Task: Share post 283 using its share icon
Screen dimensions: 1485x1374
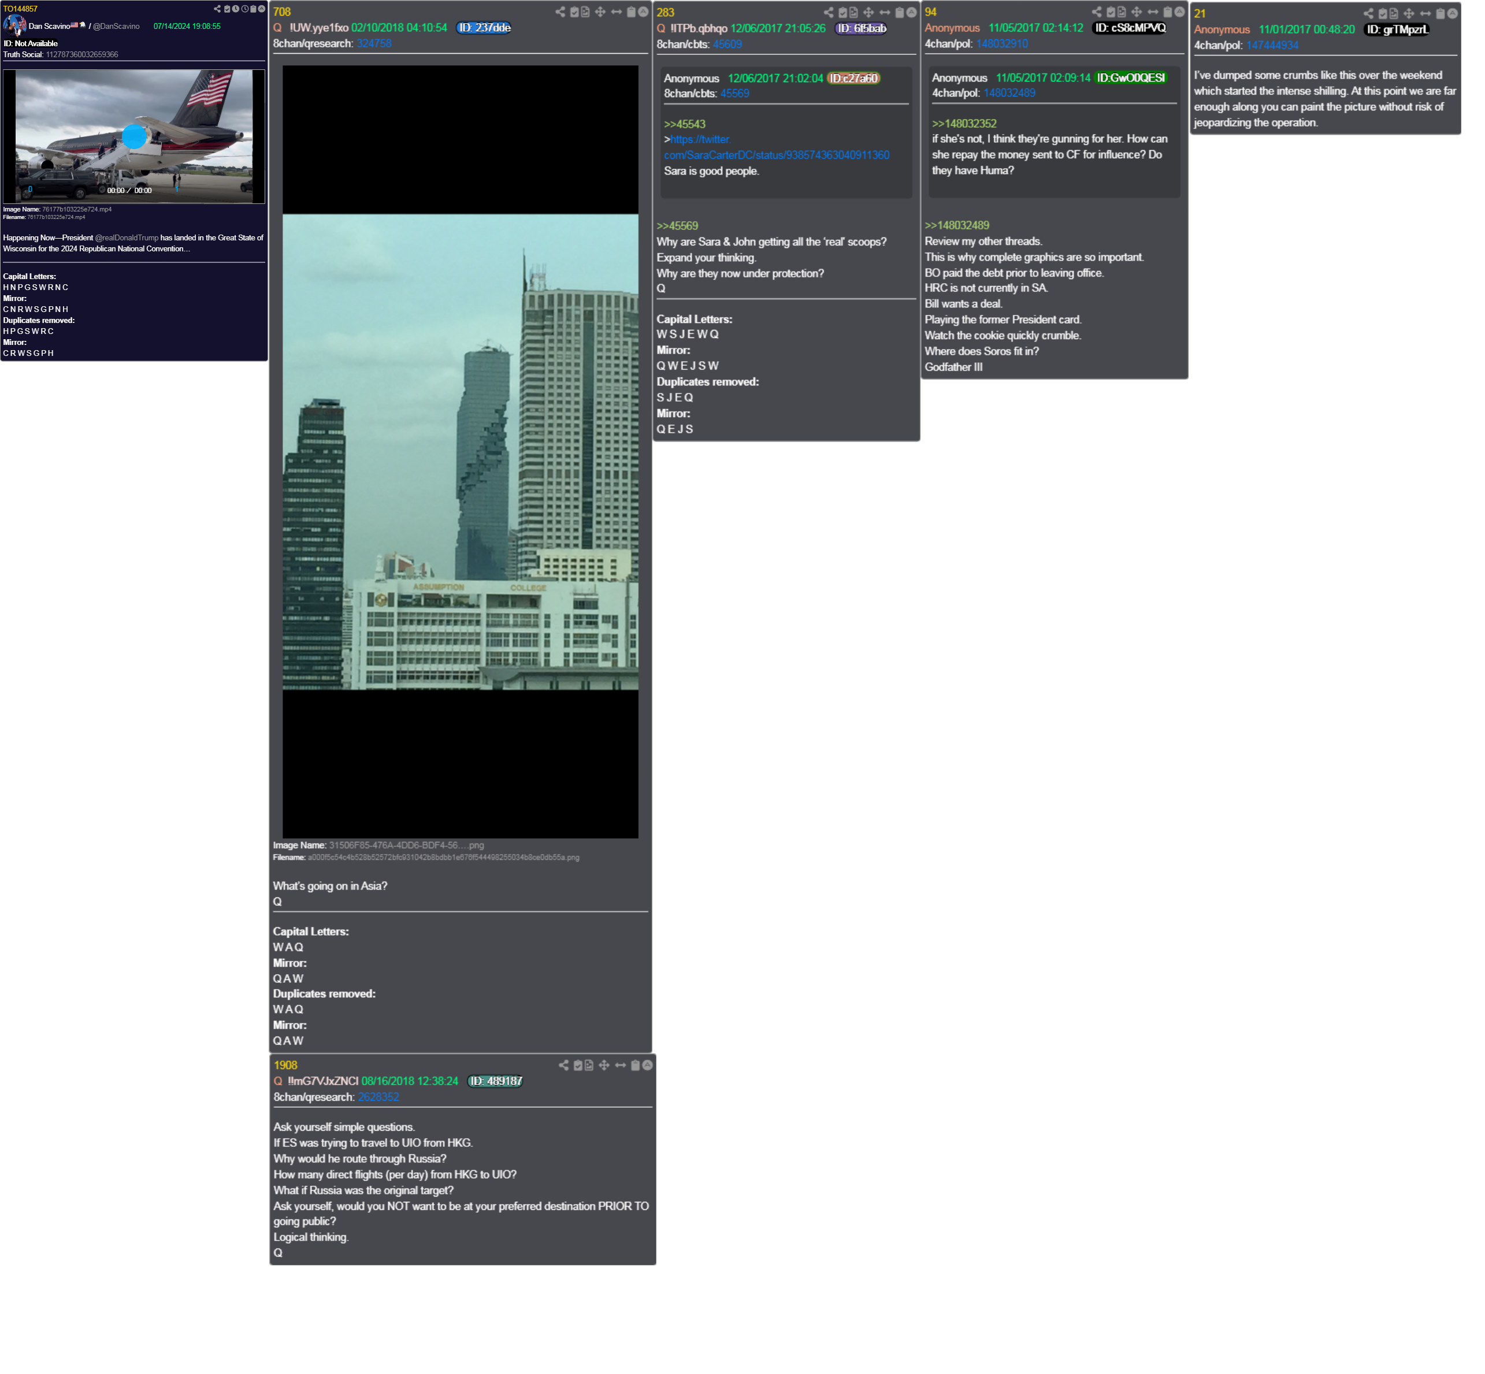Action: [x=829, y=13]
